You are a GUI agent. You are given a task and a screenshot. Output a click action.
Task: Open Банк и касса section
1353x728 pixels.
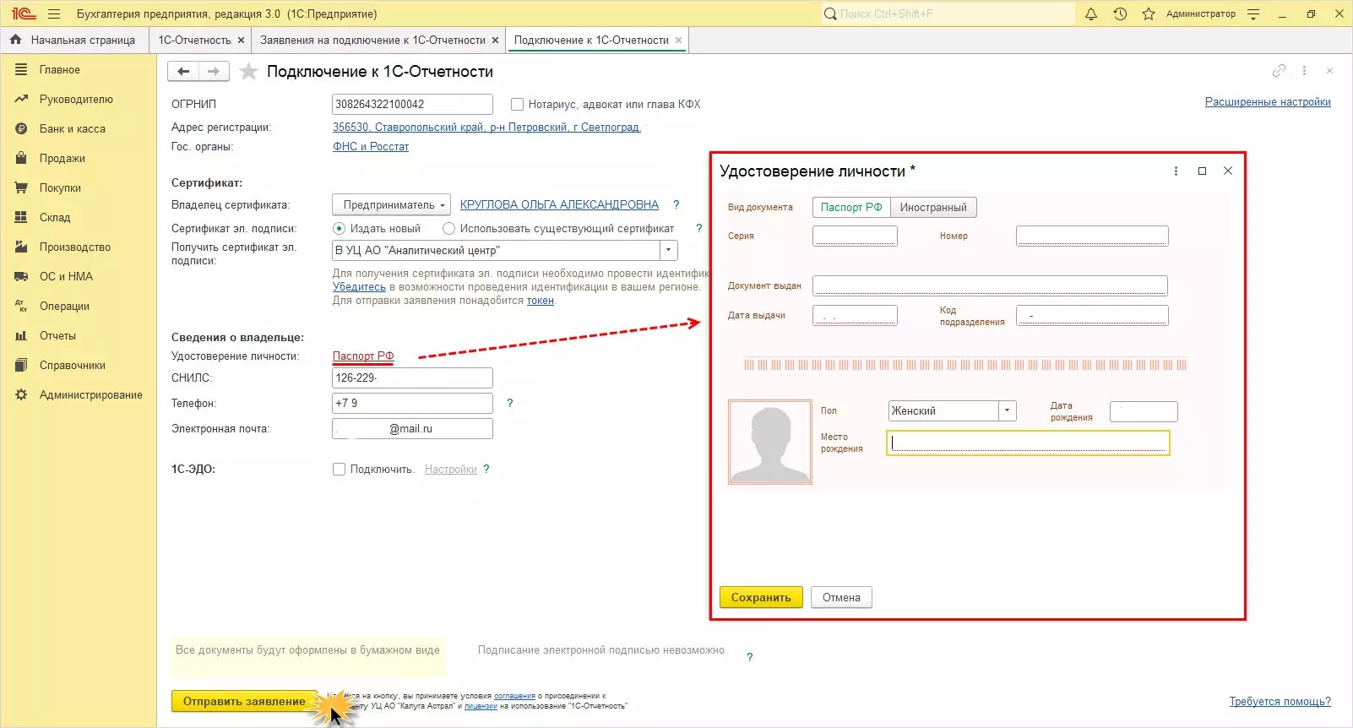(x=79, y=129)
